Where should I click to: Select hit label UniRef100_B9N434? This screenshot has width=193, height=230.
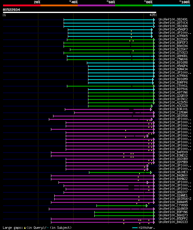click(x=173, y=69)
